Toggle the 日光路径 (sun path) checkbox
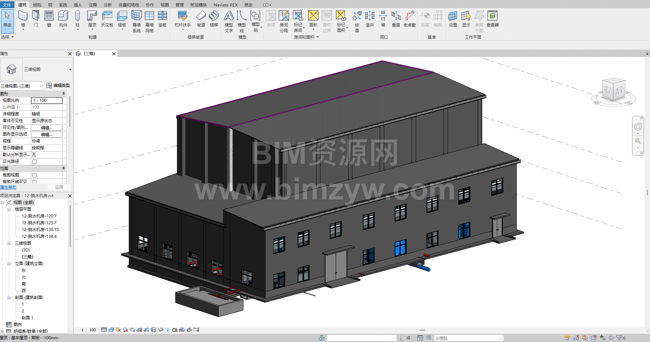This screenshot has width=650, height=342. pos(34,161)
